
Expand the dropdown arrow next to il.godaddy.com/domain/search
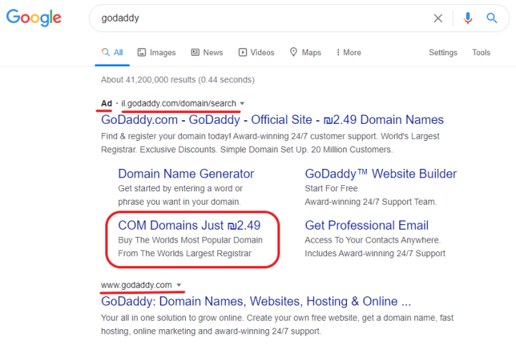[x=242, y=104]
